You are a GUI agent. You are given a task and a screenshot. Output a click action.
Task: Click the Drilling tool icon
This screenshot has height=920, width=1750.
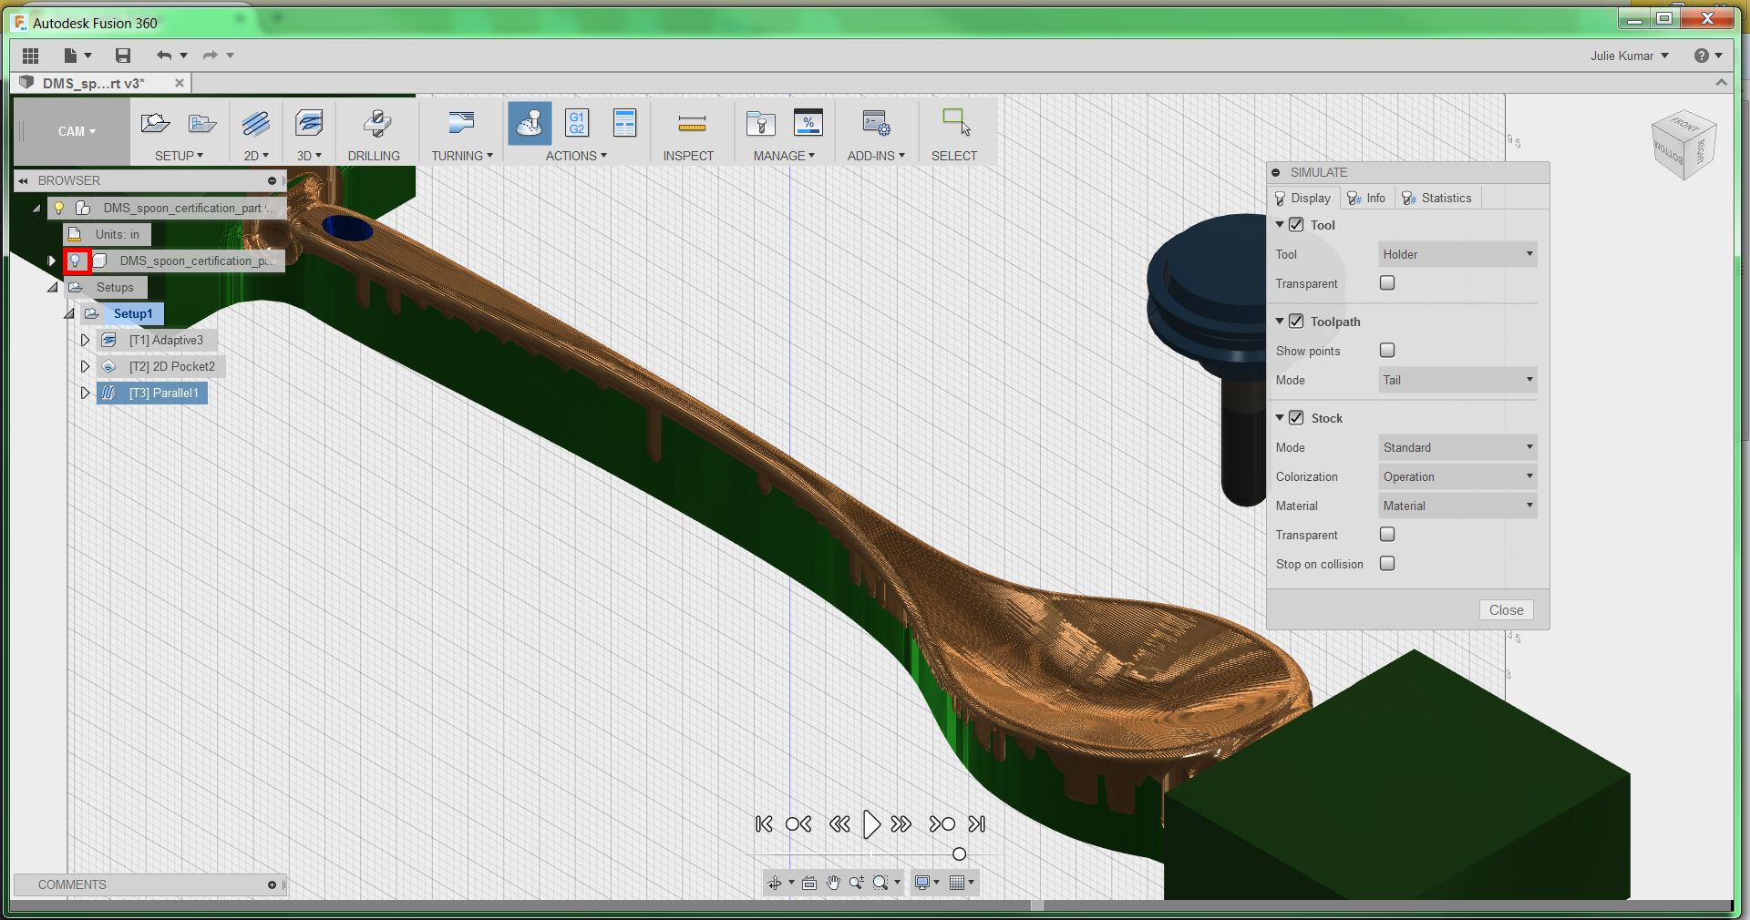[x=376, y=123]
